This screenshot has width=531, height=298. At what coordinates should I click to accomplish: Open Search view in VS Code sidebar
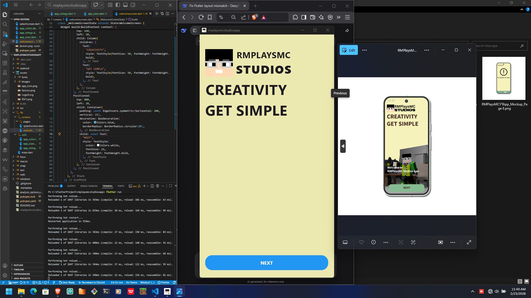point(5,24)
